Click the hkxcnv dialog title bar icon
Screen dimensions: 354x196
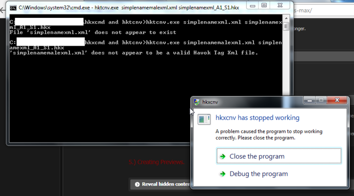point(197,102)
